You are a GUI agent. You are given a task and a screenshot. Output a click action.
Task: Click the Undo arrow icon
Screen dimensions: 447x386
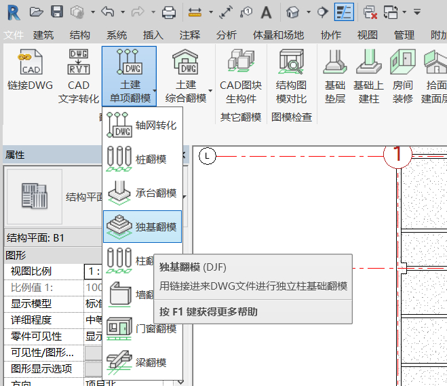point(107,12)
